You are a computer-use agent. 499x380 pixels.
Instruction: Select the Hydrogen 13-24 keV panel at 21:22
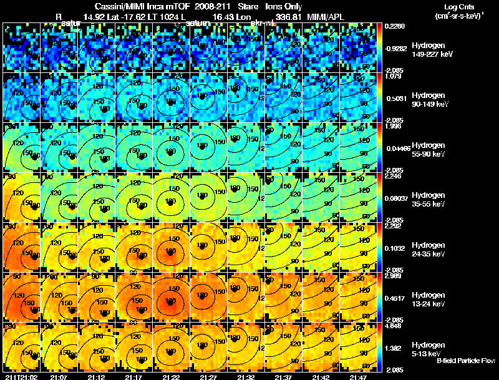pos(171,298)
